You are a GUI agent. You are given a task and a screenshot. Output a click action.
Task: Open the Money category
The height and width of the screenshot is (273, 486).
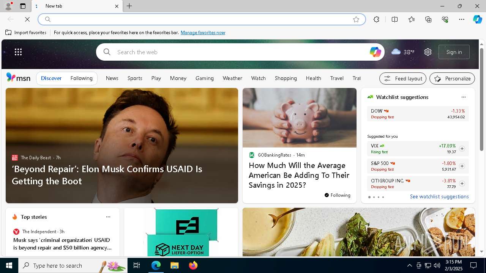pos(178,78)
